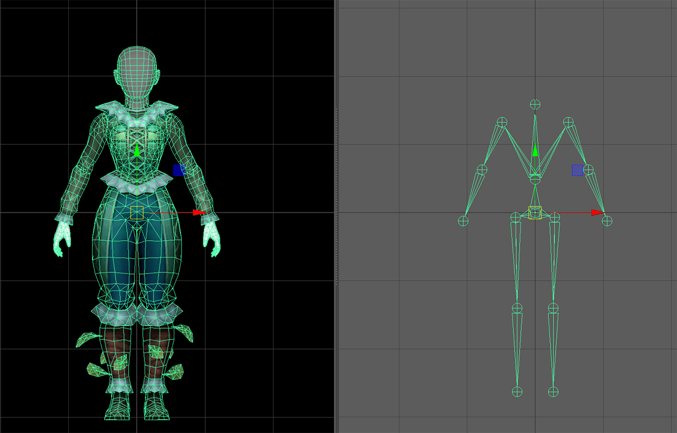Screen dimensions: 677x433
Task: Click the blue square handle in skeleton viewport
Action: [577, 170]
